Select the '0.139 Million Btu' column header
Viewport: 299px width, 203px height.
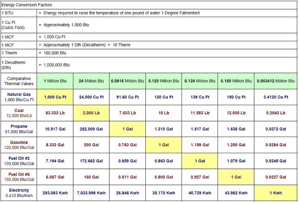[200, 81]
